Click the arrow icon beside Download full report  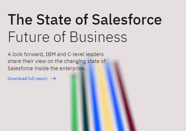[53, 79]
